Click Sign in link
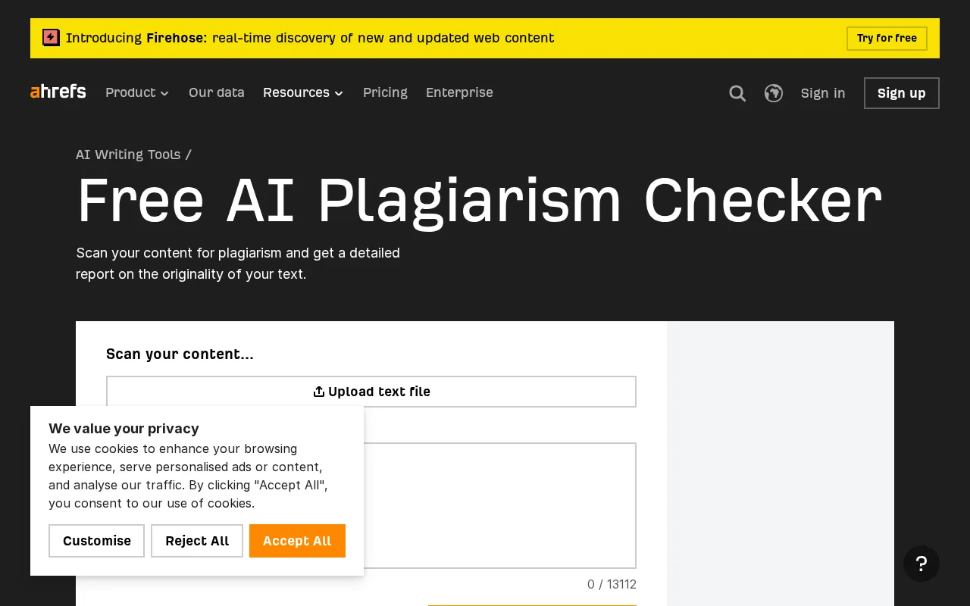Image resolution: width=970 pixels, height=606 pixels. point(823,93)
